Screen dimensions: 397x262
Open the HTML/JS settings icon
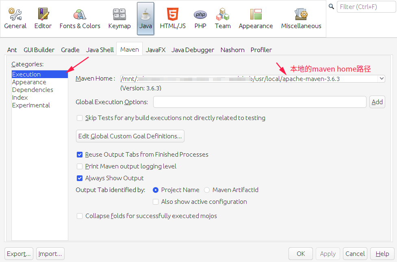173,16
